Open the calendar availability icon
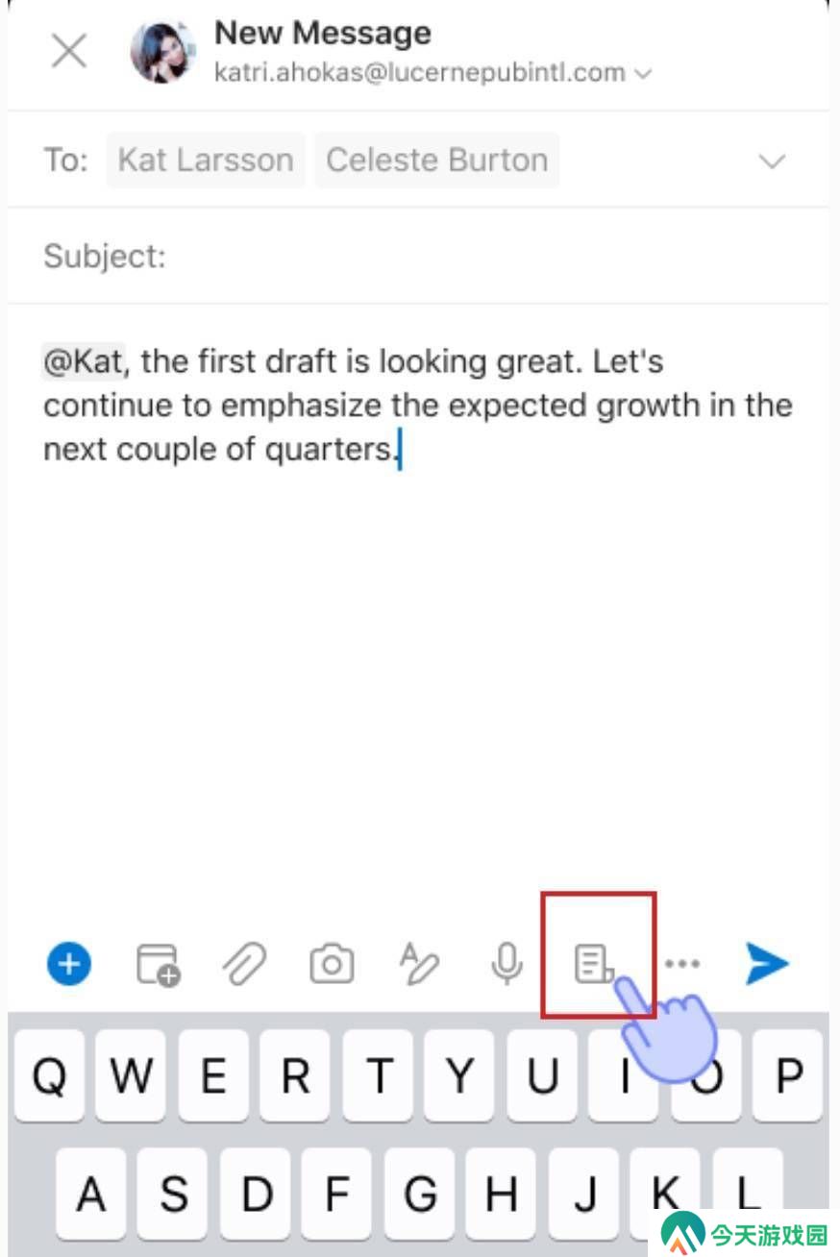 [158, 964]
